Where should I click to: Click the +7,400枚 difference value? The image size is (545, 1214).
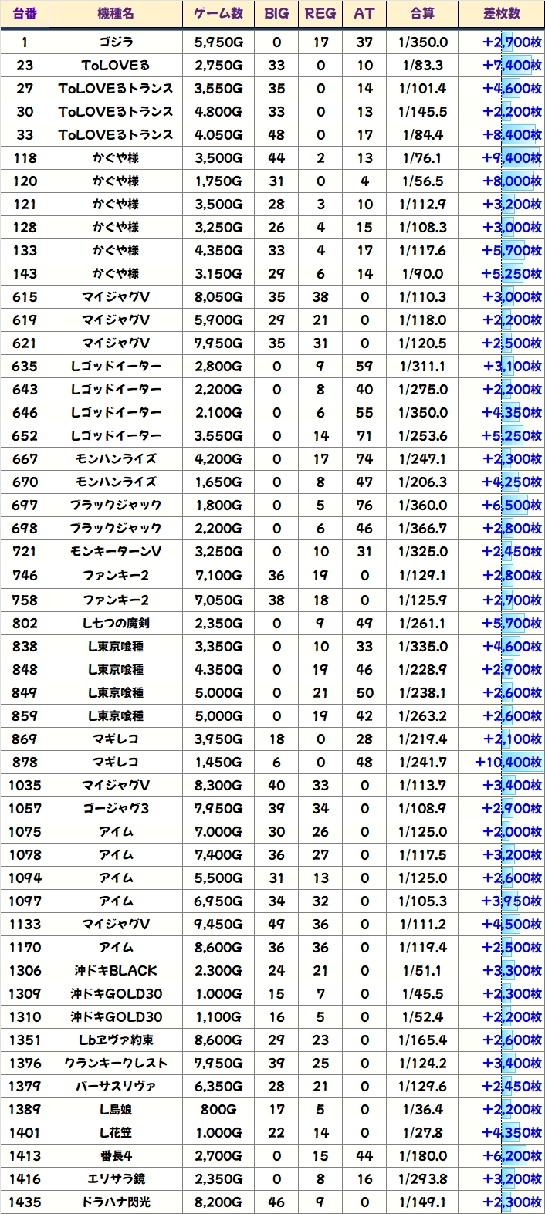tap(502, 66)
